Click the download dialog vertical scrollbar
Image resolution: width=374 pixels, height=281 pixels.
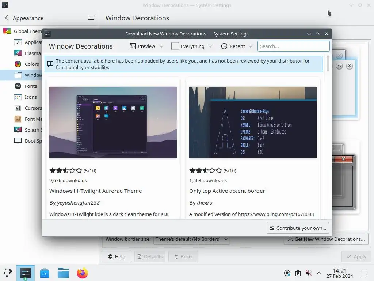[x=328, y=63]
